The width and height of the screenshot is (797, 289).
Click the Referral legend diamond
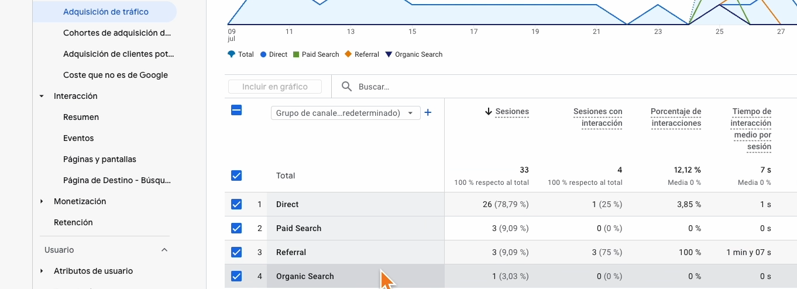pyautogui.click(x=349, y=54)
